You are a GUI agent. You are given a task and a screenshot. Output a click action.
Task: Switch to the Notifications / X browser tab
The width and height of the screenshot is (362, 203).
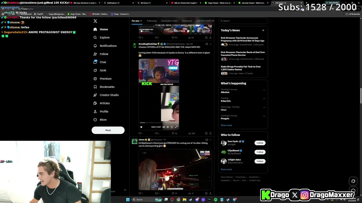pyautogui.click(x=113, y=3)
